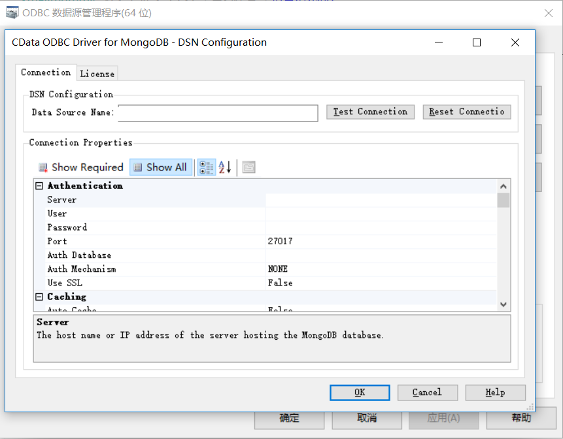Focus the Data Source Name field
The width and height of the screenshot is (563, 439).
218,113
